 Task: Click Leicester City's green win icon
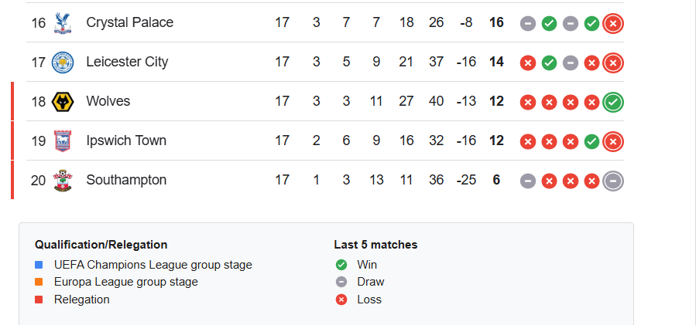(x=549, y=63)
